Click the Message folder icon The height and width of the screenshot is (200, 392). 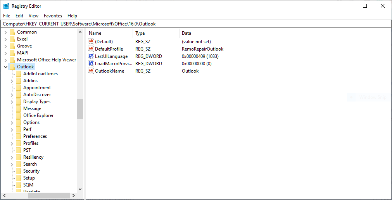(18, 108)
